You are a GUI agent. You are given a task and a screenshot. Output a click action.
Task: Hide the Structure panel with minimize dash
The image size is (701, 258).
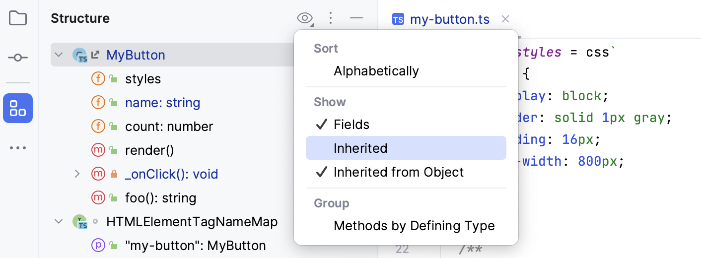click(x=356, y=18)
